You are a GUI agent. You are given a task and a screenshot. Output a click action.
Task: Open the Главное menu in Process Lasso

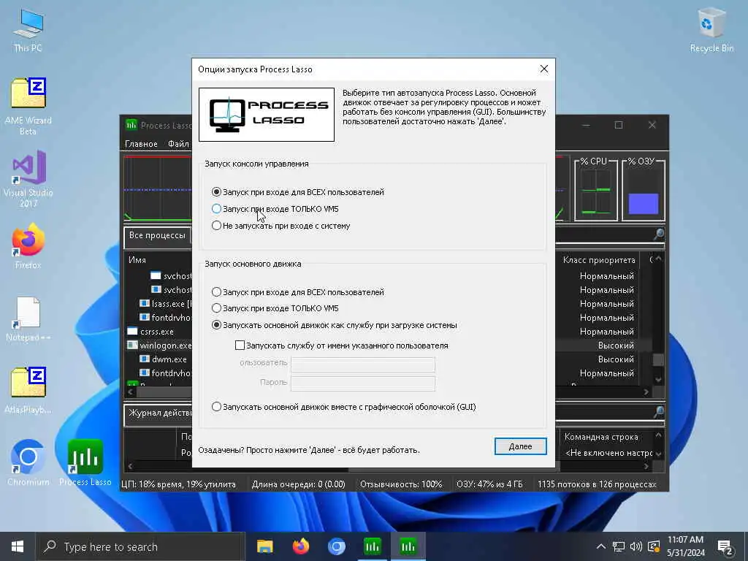[x=141, y=144]
